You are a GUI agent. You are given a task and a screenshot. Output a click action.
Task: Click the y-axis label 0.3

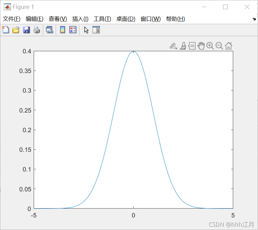click(x=27, y=90)
